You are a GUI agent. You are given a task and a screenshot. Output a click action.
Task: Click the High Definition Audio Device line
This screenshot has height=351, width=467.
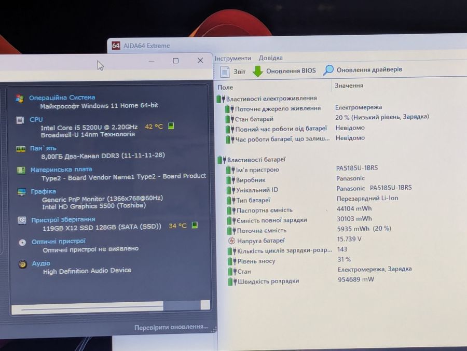coord(87,271)
